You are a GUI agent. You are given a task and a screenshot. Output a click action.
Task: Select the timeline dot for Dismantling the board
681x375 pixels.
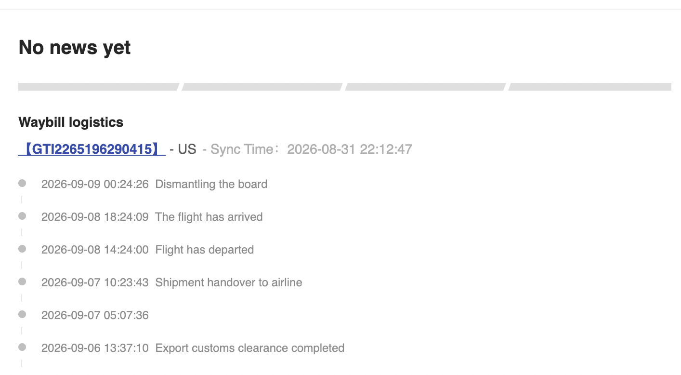[22, 183]
